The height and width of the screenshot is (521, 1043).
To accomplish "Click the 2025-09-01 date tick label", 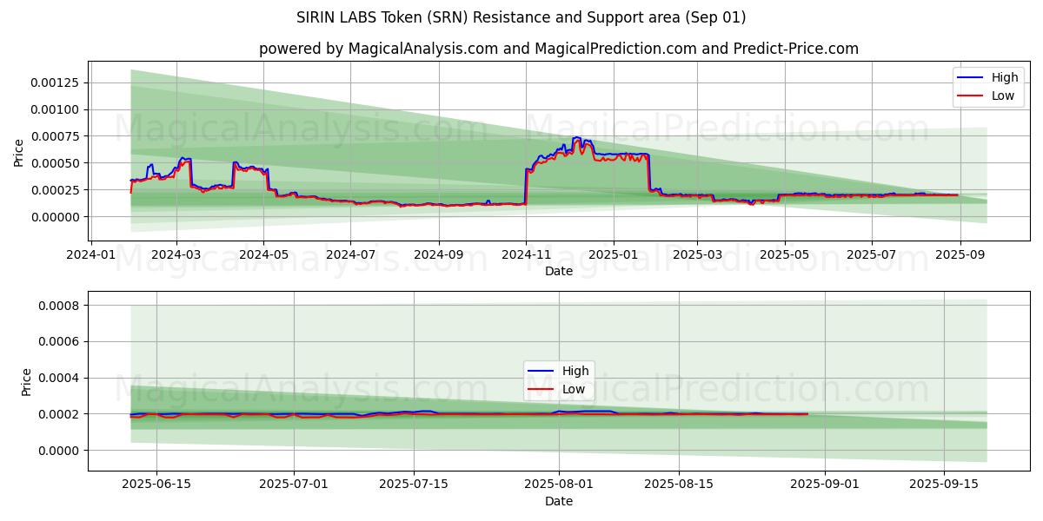I will [x=824, y=484].
